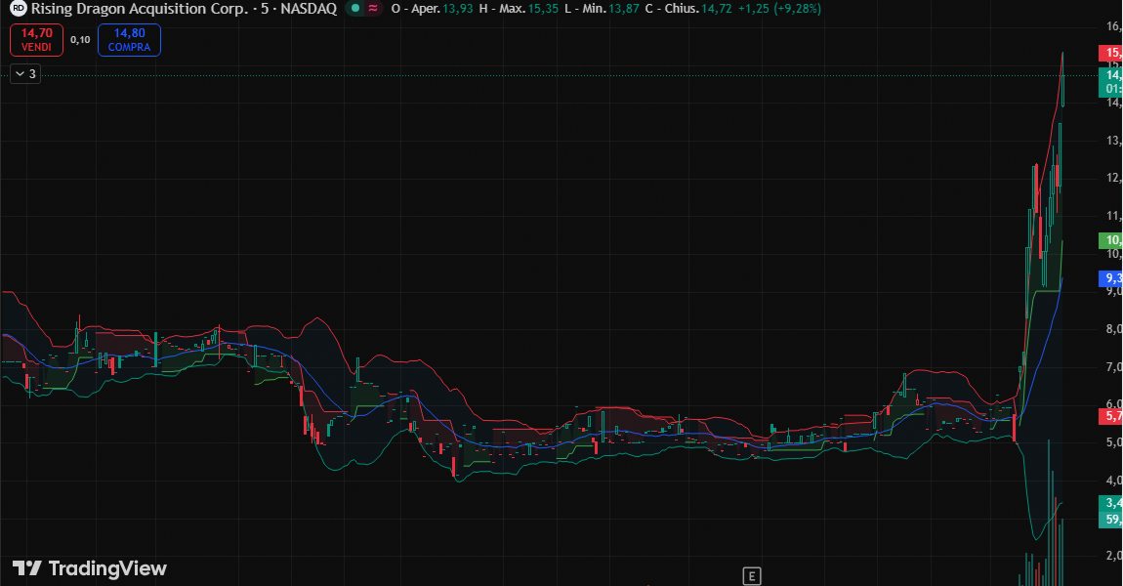Click the red 5,7 price label on scale
Viewport: 1123px width, 586px height.
pos(1111,416)
